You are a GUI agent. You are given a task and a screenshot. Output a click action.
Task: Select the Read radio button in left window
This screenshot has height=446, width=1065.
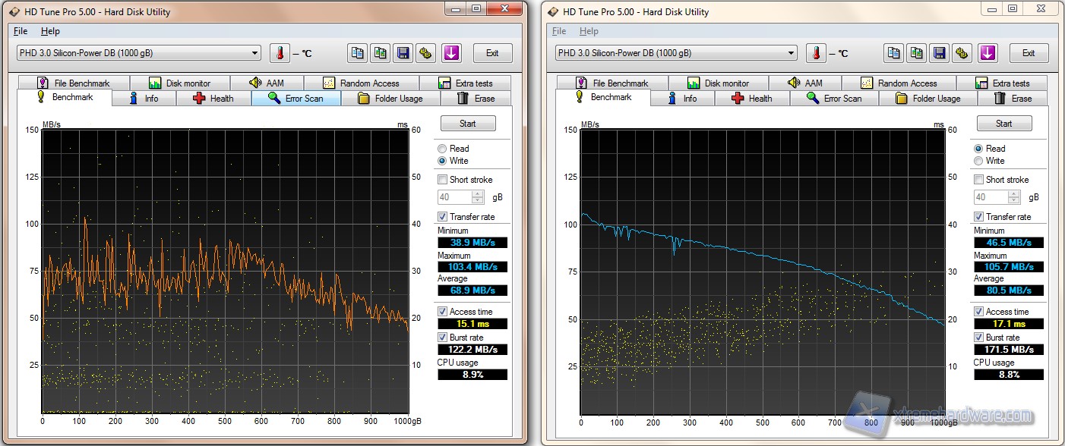click(x=442, y=149)
